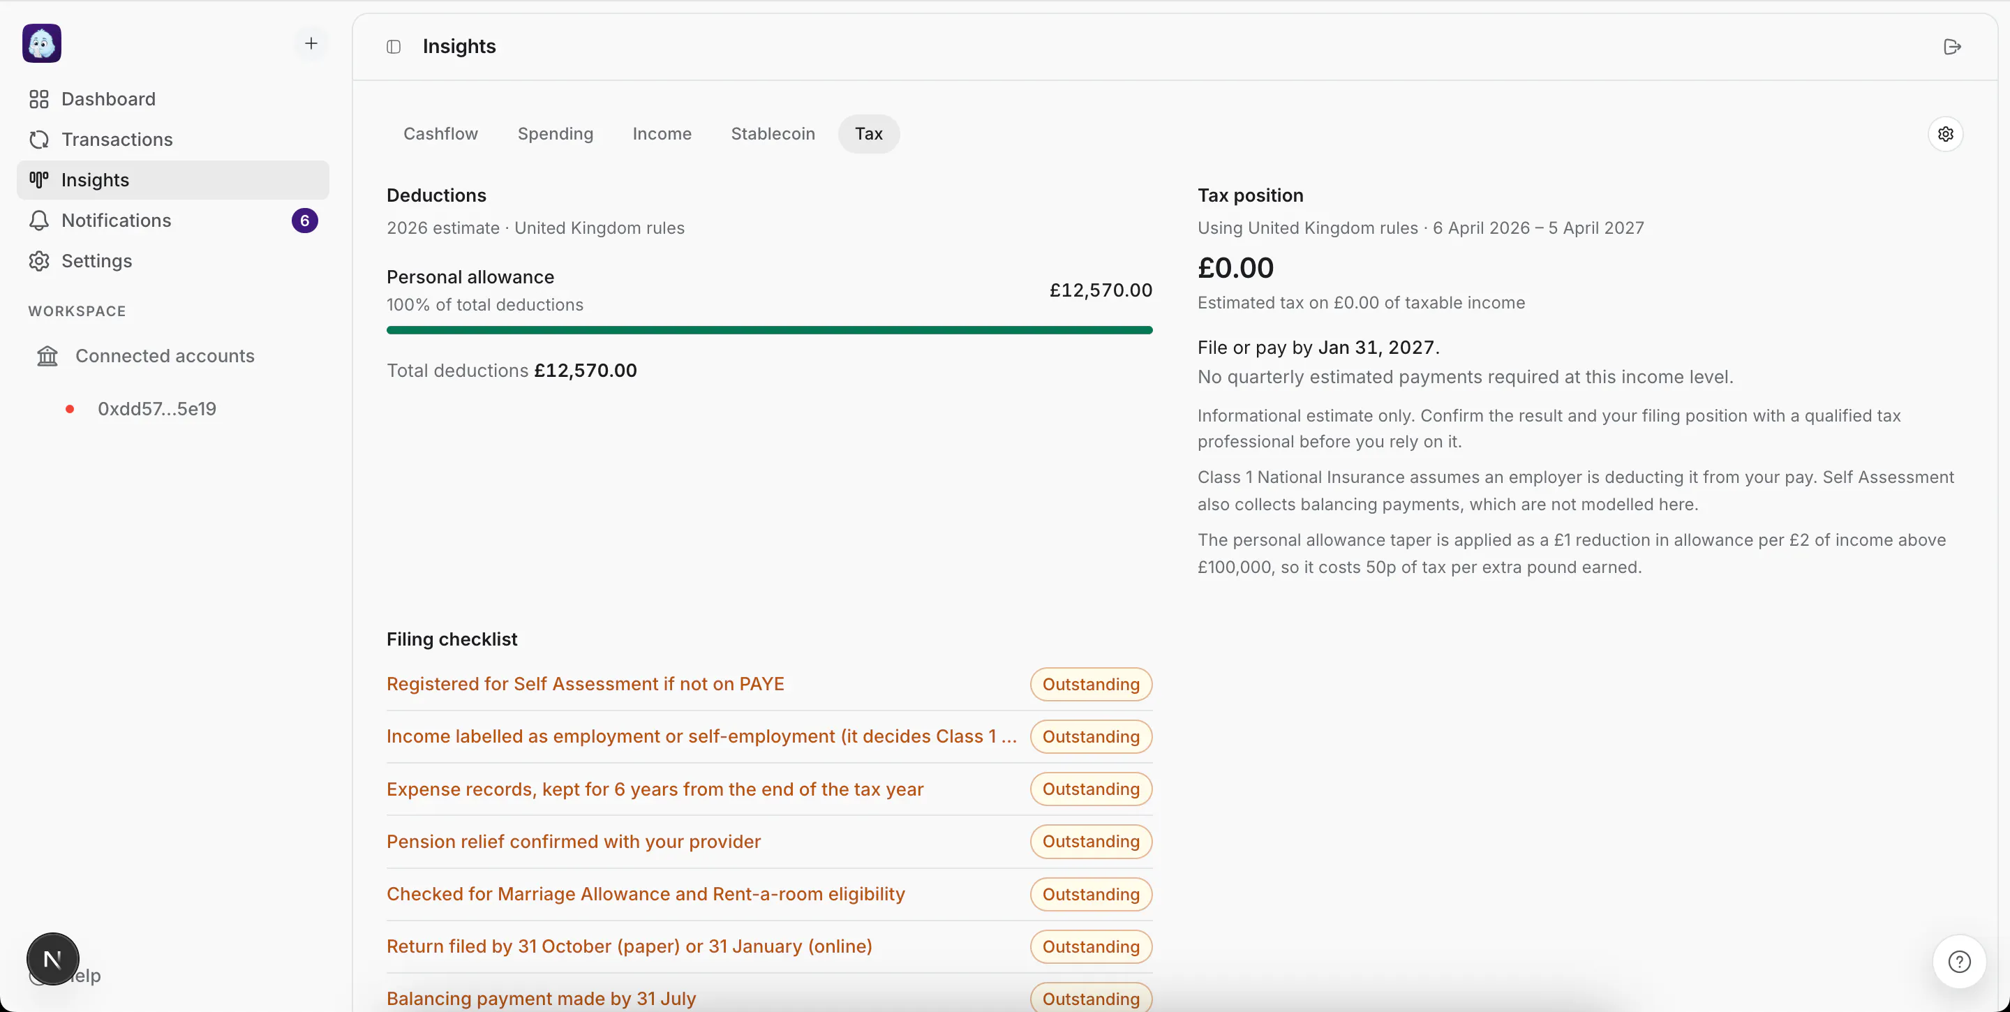Click the Settings gear icon in the sidebar
The width and height of the screenshot is (2010, 1012).
(39, 262)
